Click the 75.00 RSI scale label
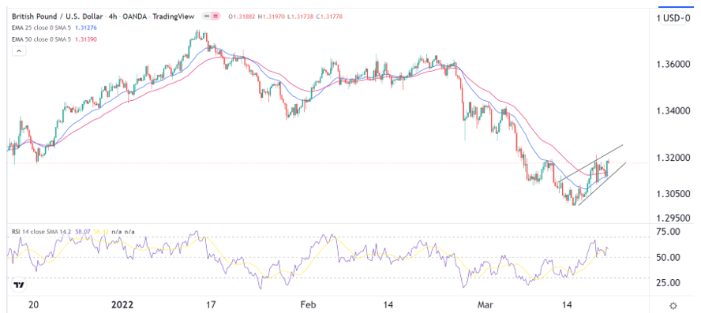Image resolution: width=701 pixels, height=313 pixels. coord(669,232)
